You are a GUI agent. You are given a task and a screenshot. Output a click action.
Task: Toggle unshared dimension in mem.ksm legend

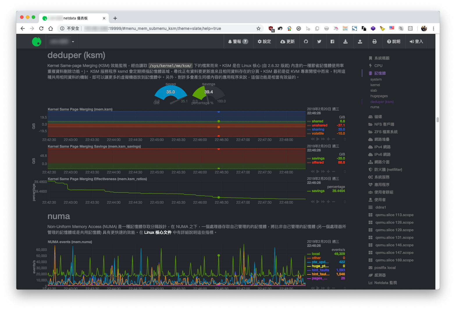pyautogui.click(x=319, y=125)
